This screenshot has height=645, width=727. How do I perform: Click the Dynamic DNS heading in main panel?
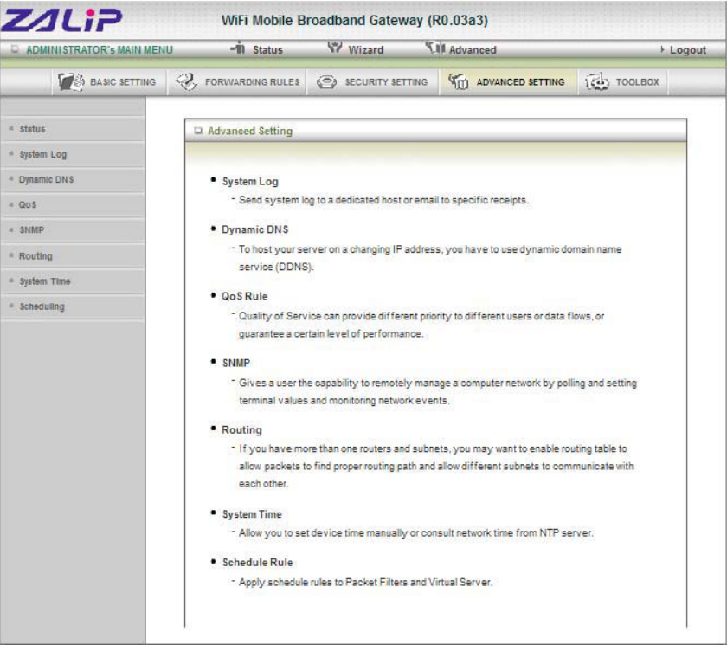coord(255,229)
